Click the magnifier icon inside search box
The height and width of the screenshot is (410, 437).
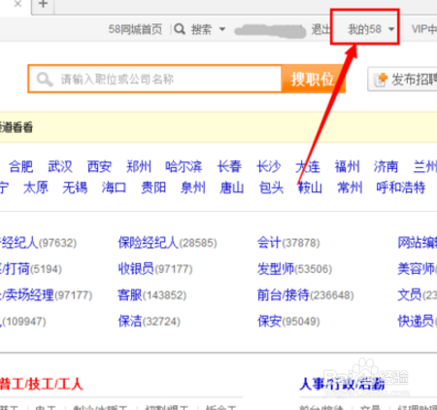45,80
